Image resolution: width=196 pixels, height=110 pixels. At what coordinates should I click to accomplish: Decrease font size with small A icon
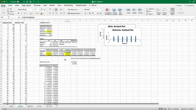click(x=45, y=9)
